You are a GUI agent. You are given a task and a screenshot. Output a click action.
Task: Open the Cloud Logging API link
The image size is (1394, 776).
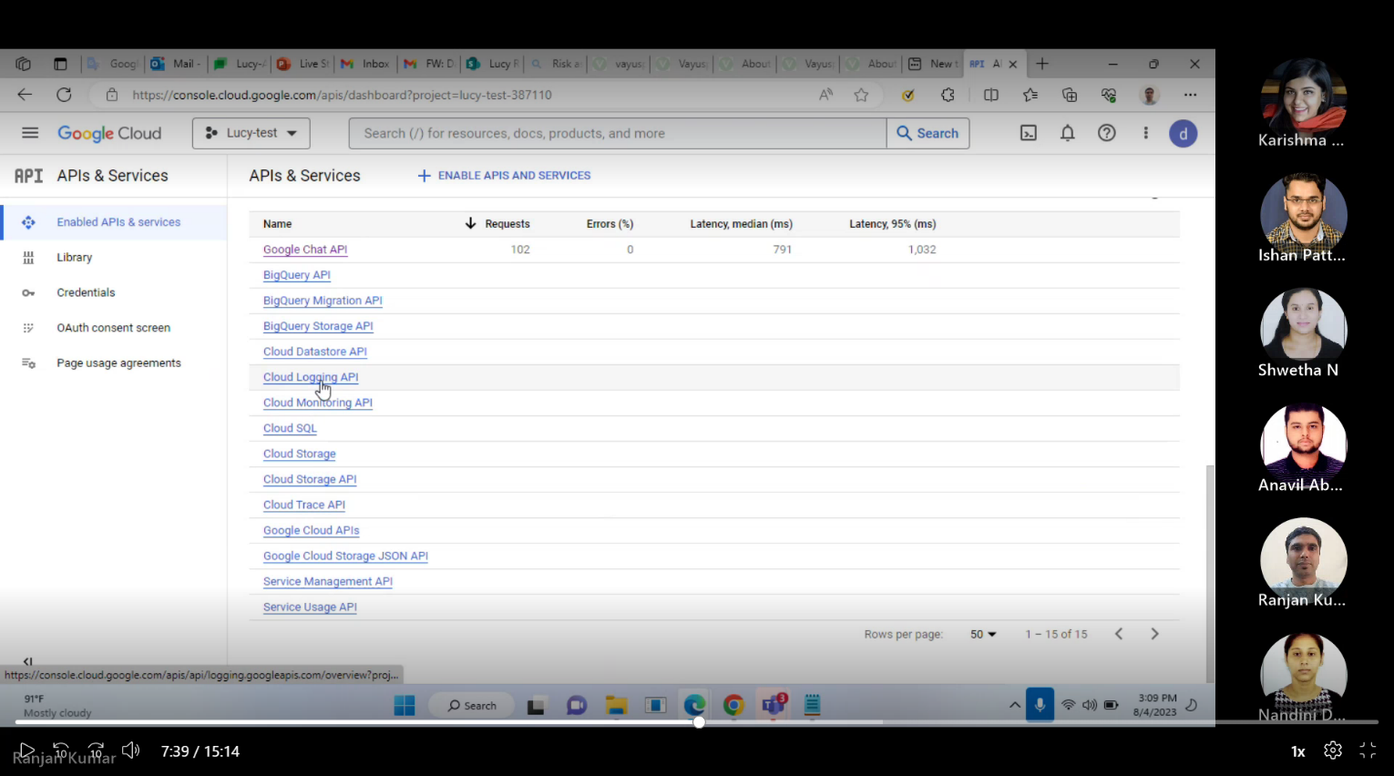(x=311, y=377)
